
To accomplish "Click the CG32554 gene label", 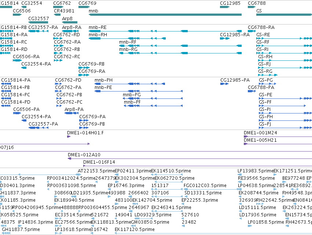I will tap(32, 3).
